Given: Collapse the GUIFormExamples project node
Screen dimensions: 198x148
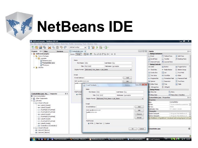Looking at the screenshot, I should [32, 54].
